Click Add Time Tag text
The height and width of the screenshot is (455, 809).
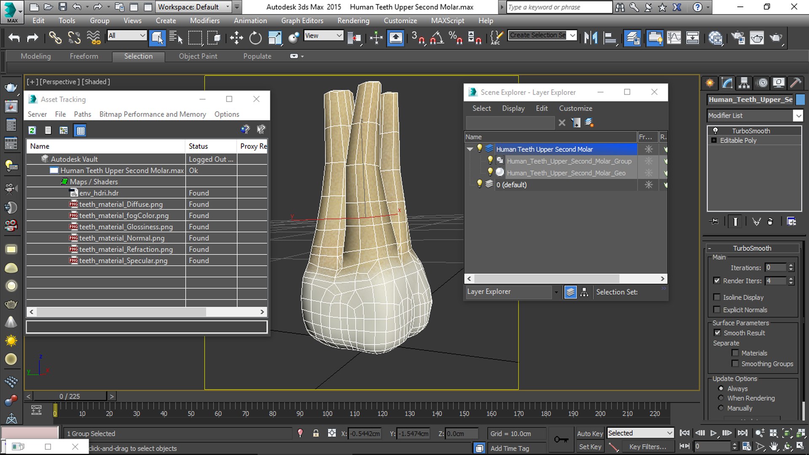click(510, 448)
